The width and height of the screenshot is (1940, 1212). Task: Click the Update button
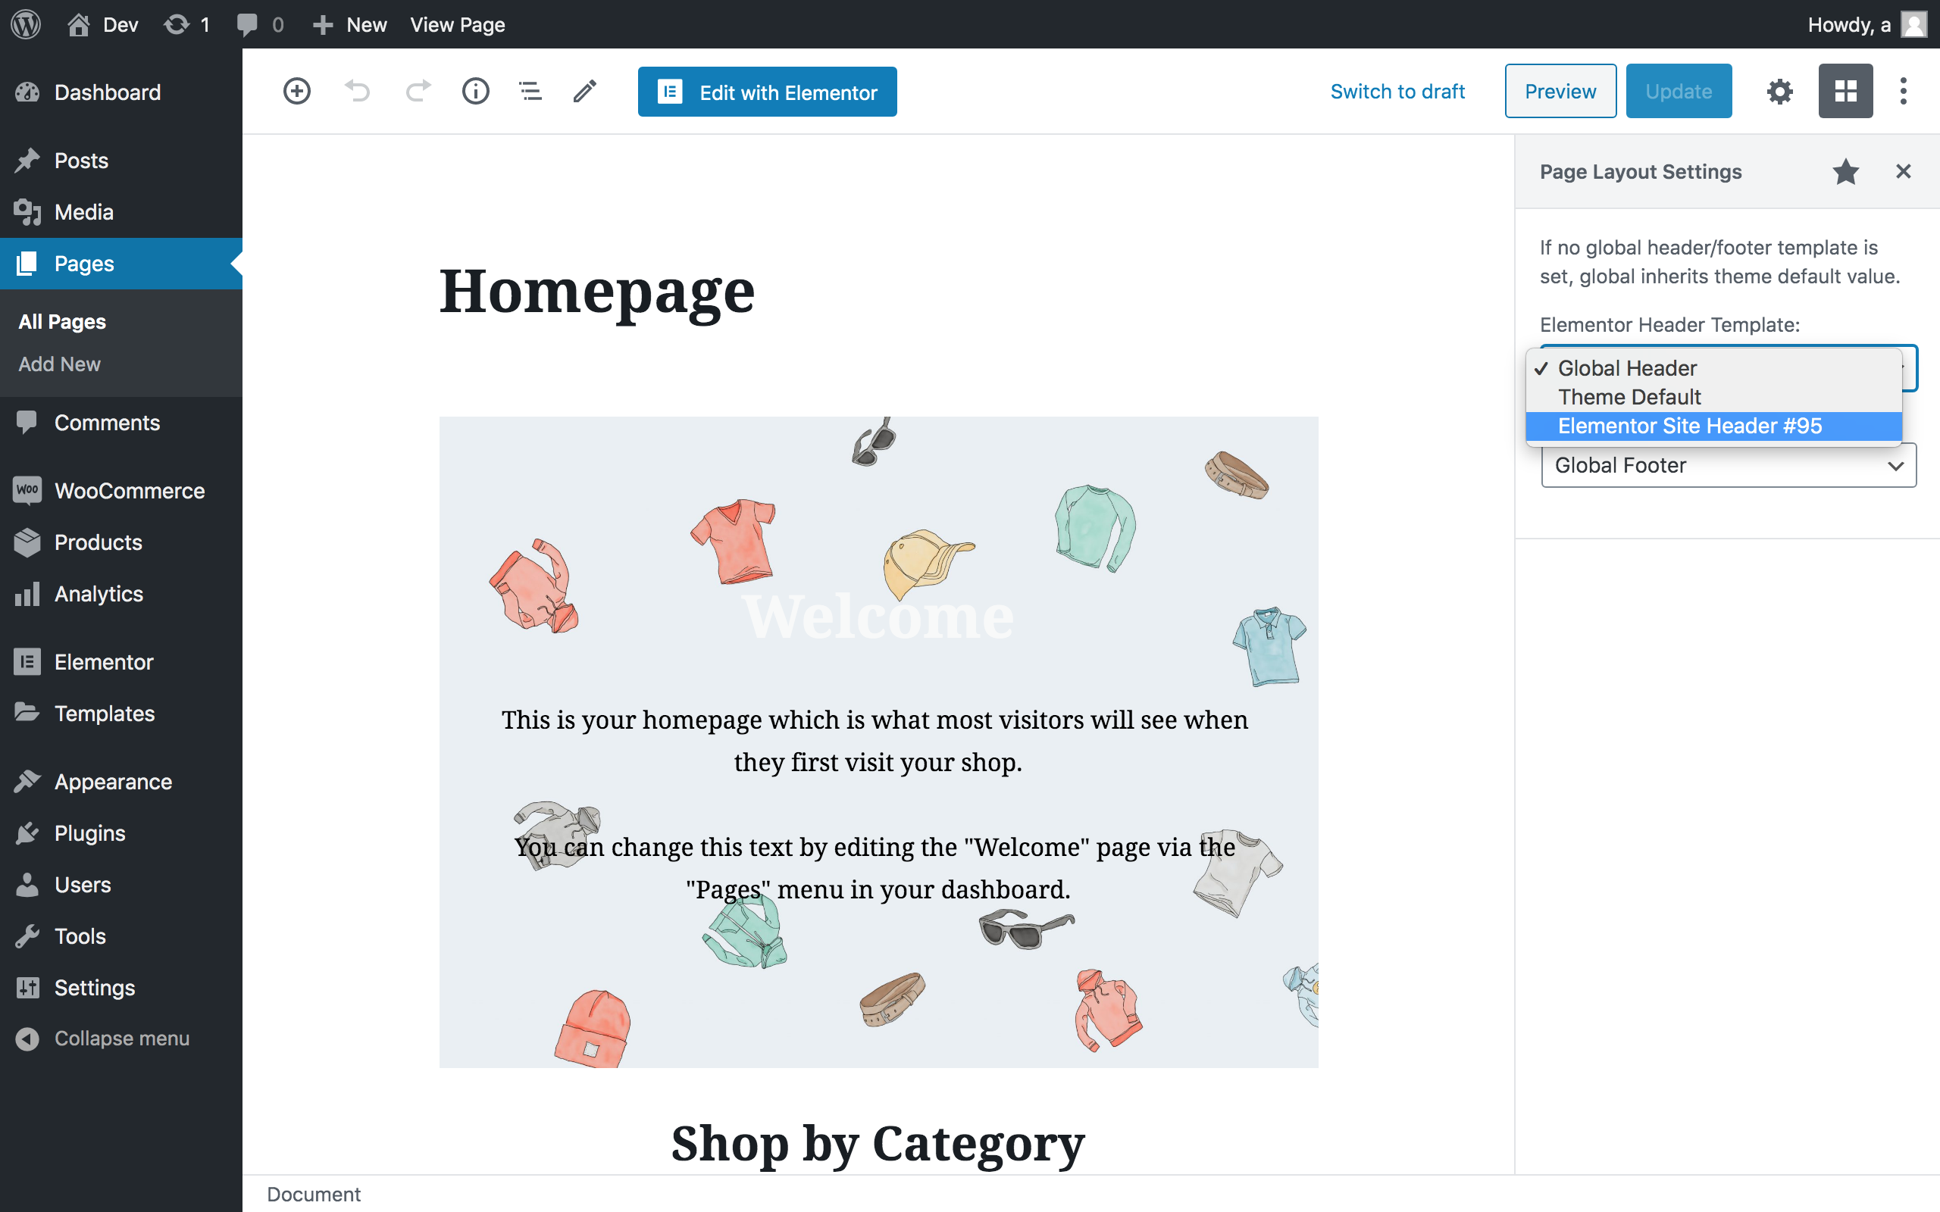pyautogui.click(x=1679, y=91)
